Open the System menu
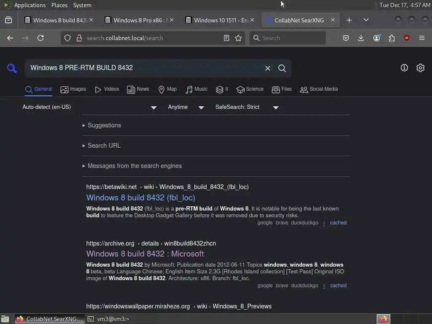Screen dimensions: 432x324 click(x=82, y=5)
